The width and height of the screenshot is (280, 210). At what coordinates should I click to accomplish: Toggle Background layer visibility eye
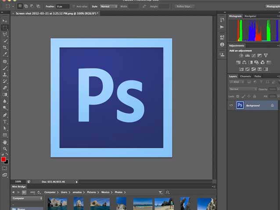(231, 105)
